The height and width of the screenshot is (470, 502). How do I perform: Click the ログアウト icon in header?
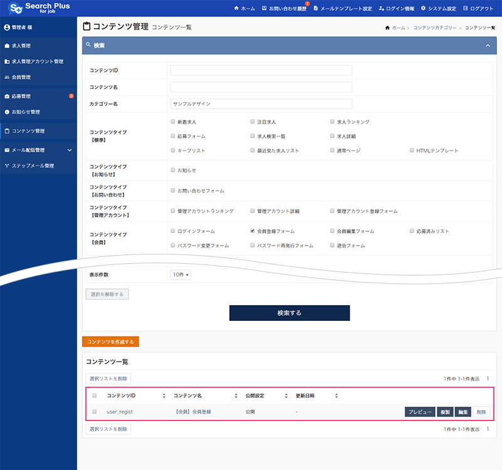coord(465,9)
